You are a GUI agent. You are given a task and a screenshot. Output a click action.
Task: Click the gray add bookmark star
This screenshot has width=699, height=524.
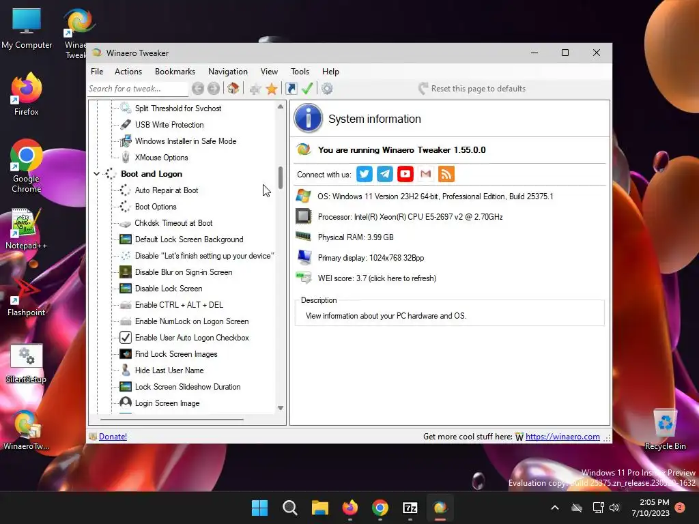point(255,89)
